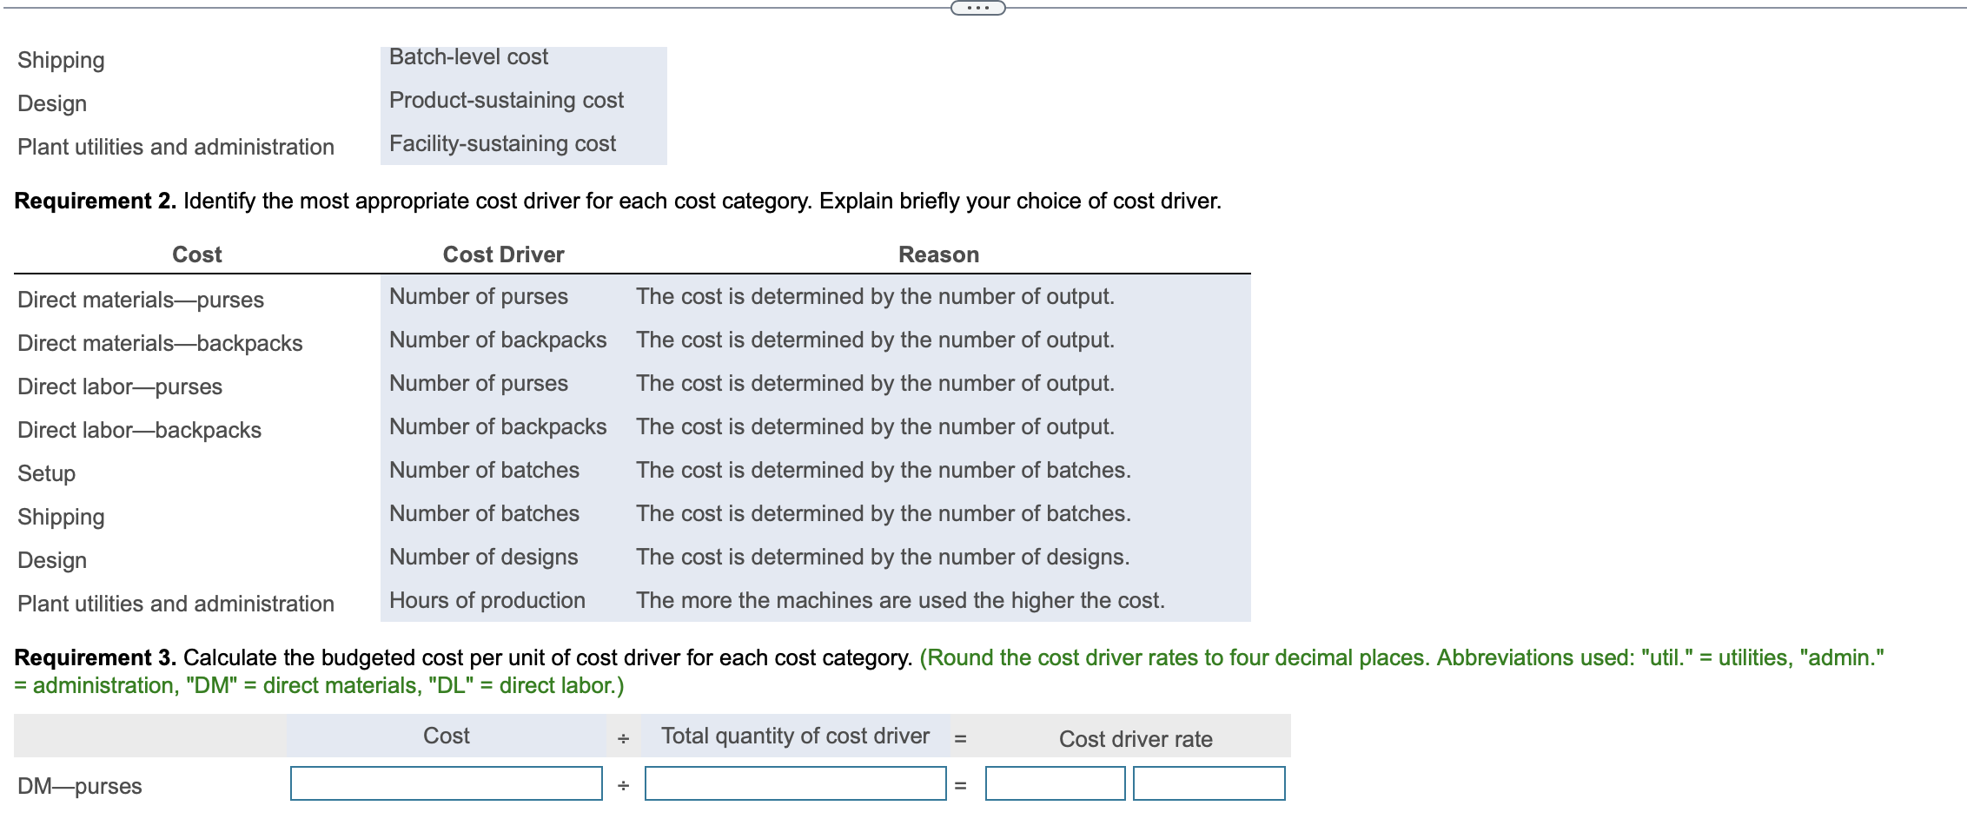Select Number of batches in the Setup row
The image size is (1967, 832).
484,471
